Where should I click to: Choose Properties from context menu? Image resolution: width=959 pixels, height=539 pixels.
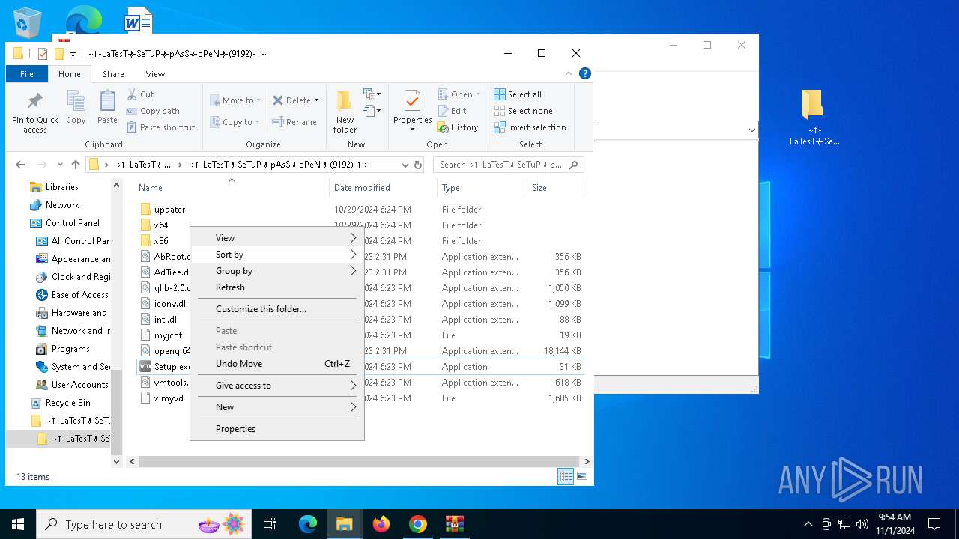(277, 429)
